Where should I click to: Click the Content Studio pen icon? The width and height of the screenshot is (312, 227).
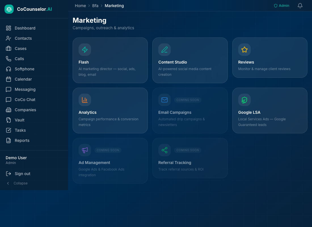tap(165, 50)
